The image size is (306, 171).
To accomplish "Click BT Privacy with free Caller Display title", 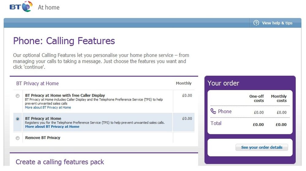I will (x=65, y=95).
